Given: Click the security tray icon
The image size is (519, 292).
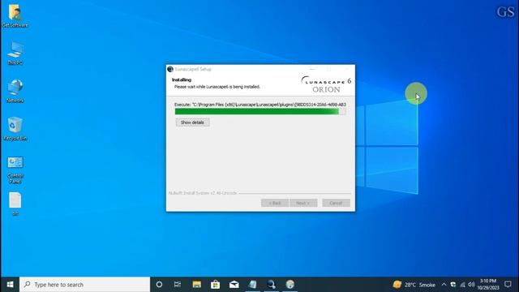Looking at the screenshot, I should [453, 285].
